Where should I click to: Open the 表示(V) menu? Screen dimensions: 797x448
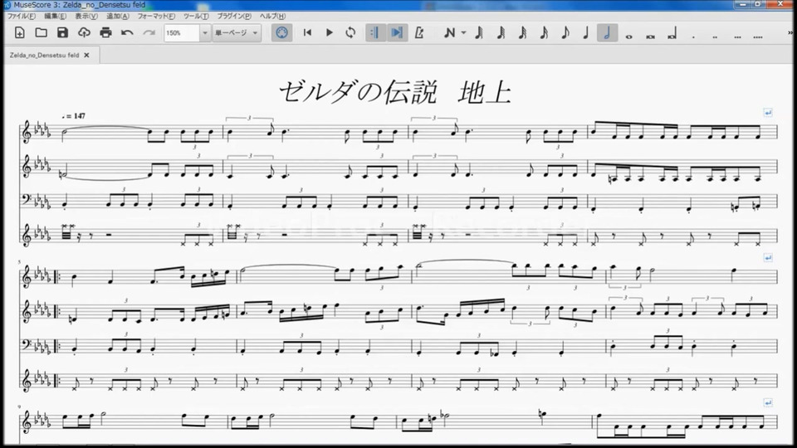86,17
